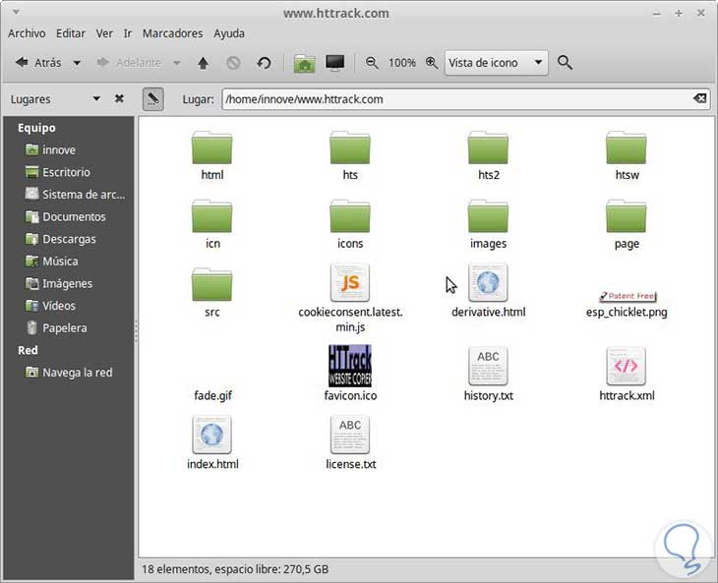The height and width of the screenshot is (583, 718).
Task: Open the Ver menu
Action: click(x=104, y=33)
